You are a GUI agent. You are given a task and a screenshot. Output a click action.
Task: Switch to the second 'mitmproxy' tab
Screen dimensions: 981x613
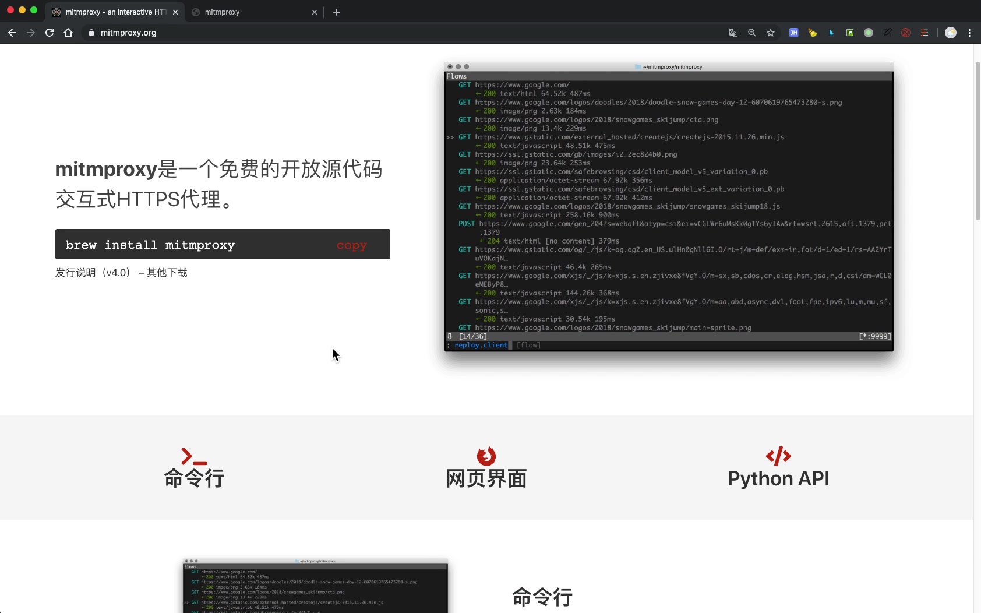(255, 12)
